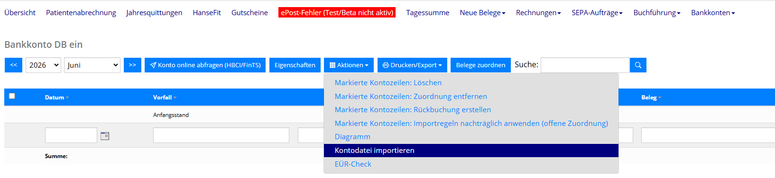
Task: Click the Datum input field in entry row
Action: 71,135
